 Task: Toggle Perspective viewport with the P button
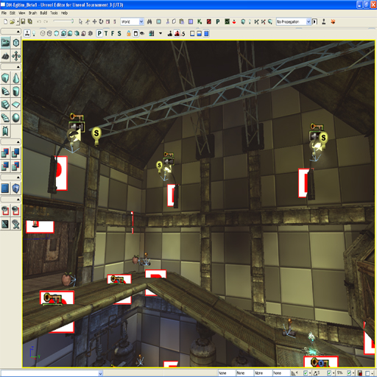(99, 33)
